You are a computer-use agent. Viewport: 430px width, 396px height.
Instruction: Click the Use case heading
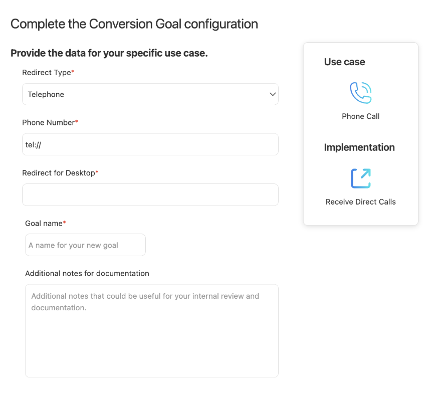pos(344,62)
